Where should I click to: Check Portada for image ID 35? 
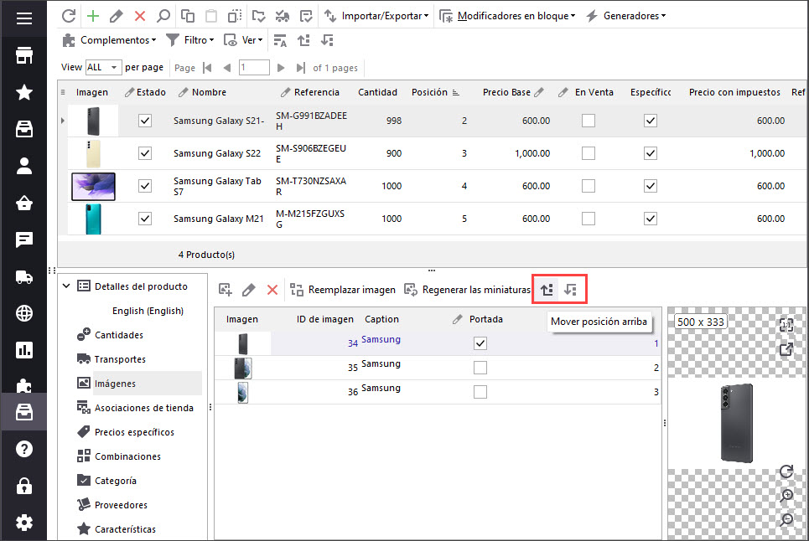tap(480, 368)
